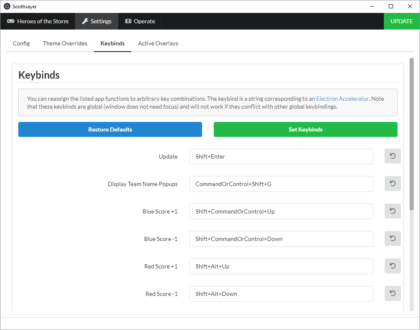Click the Red Score -1 label

(161, 294)
